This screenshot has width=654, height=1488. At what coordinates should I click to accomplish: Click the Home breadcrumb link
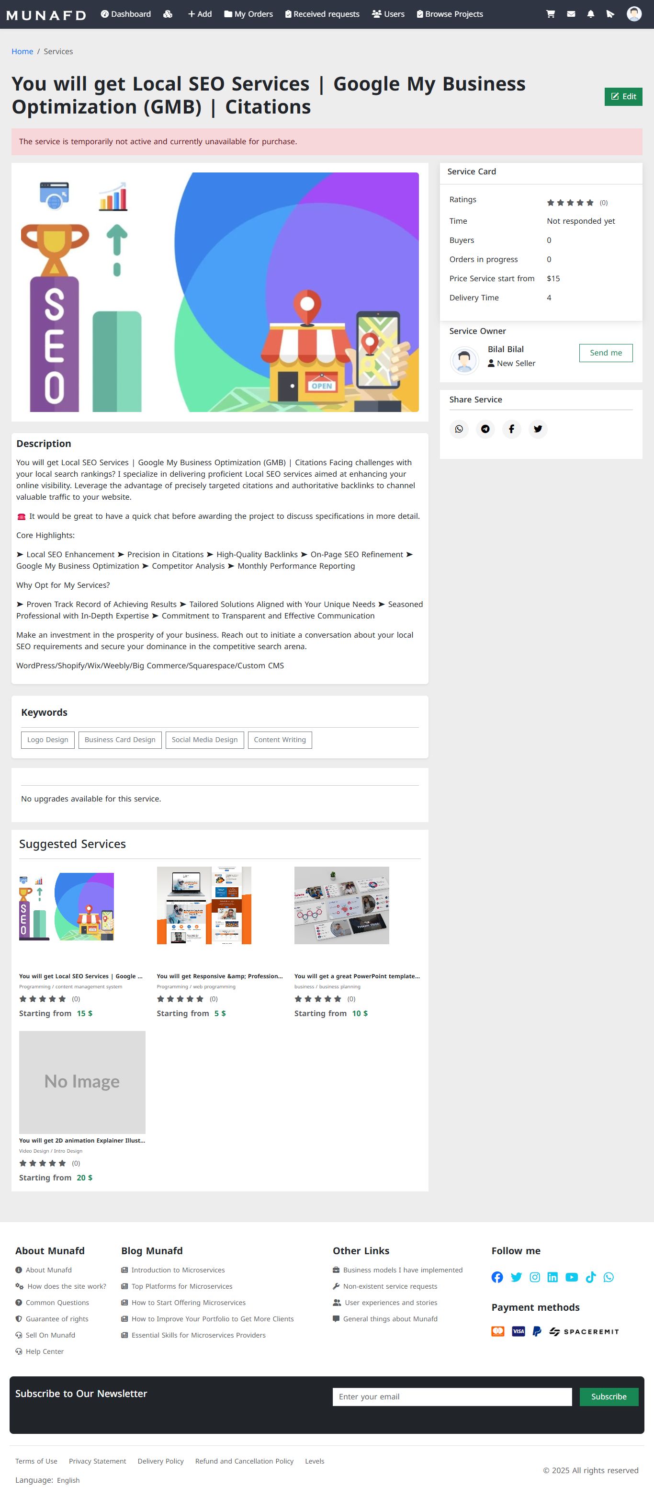pos(23,51)
